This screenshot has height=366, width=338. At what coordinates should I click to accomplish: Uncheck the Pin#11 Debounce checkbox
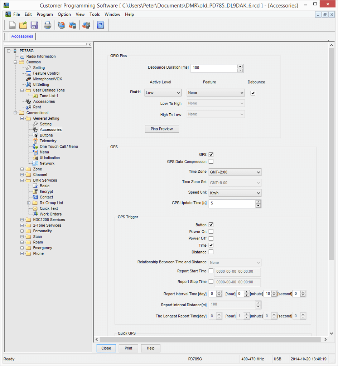tap(253, 93)
